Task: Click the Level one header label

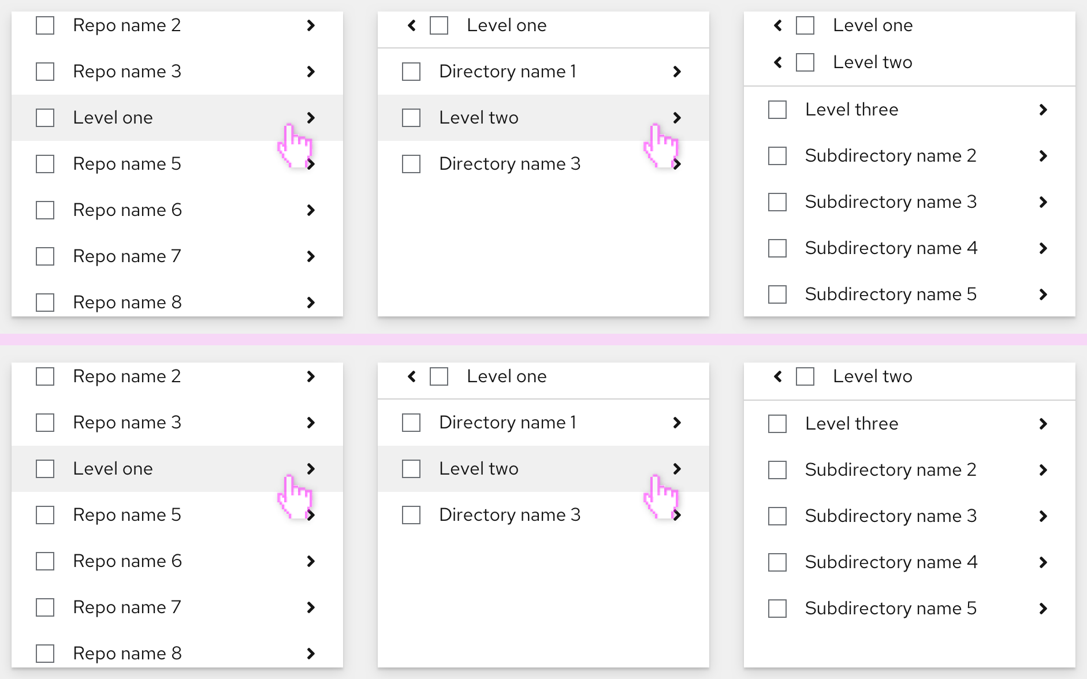Action: [506, 25]
